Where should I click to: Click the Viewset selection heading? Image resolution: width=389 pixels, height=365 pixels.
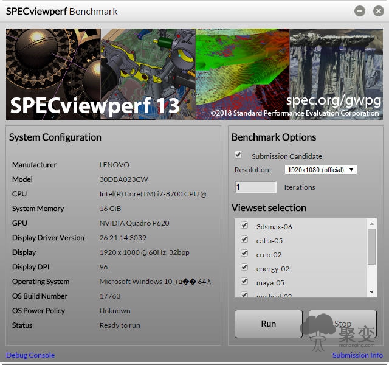coord(269,208)
